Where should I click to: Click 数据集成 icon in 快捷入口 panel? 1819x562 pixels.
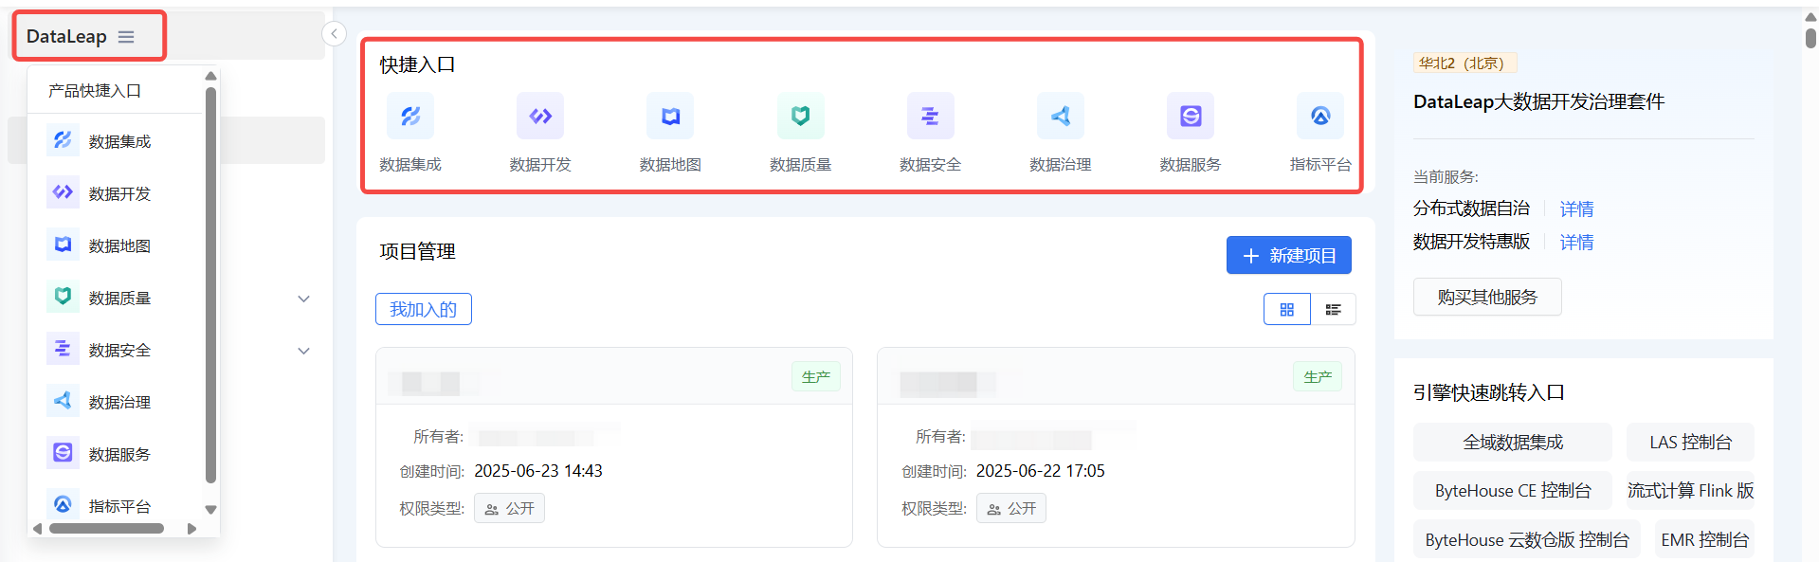410,117
